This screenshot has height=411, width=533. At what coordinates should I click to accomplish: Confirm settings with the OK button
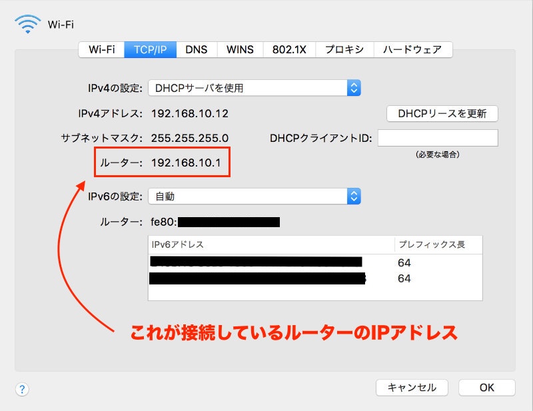(x=486, y=388)
